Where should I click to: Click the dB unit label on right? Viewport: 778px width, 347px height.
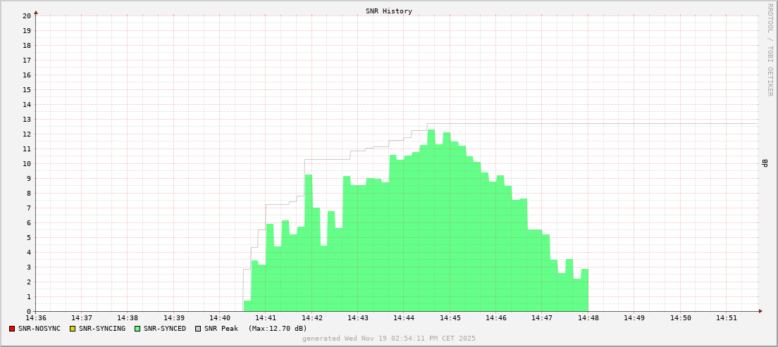pos(765,163)
